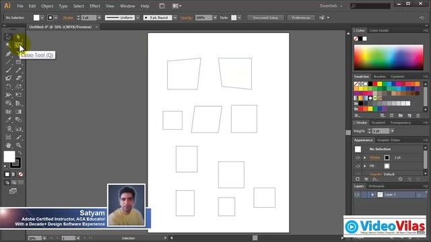Open the Effect menu
The width and height of the screenshot is (431, 242).
tap(95, 6)
